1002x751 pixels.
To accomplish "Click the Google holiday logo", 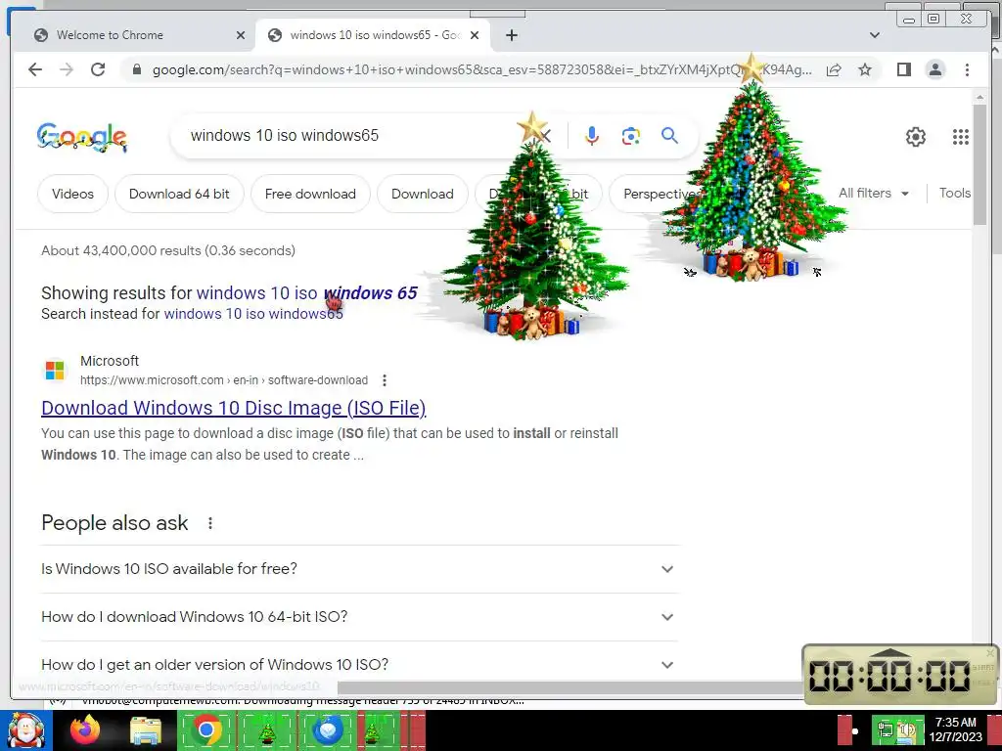I will tap(82, 137).
